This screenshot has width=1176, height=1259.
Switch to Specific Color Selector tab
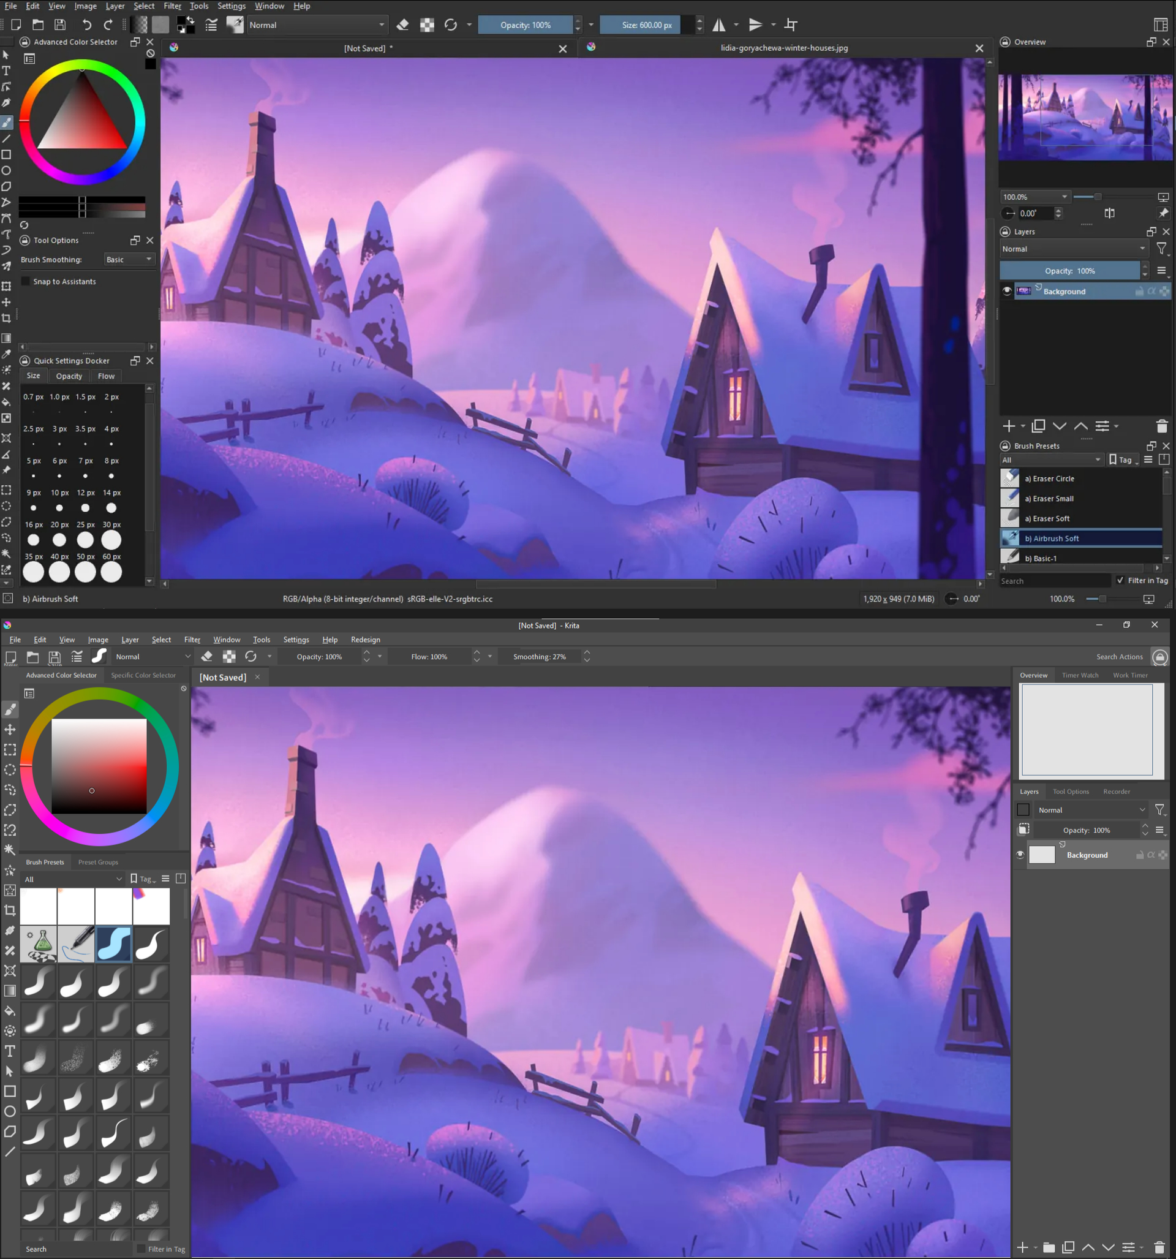click(x=143, y=675)
